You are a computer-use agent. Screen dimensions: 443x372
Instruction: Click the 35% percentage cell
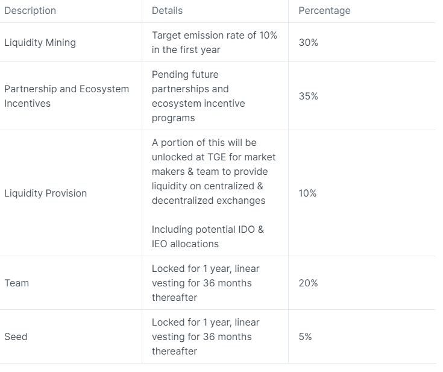click(308, 96)
